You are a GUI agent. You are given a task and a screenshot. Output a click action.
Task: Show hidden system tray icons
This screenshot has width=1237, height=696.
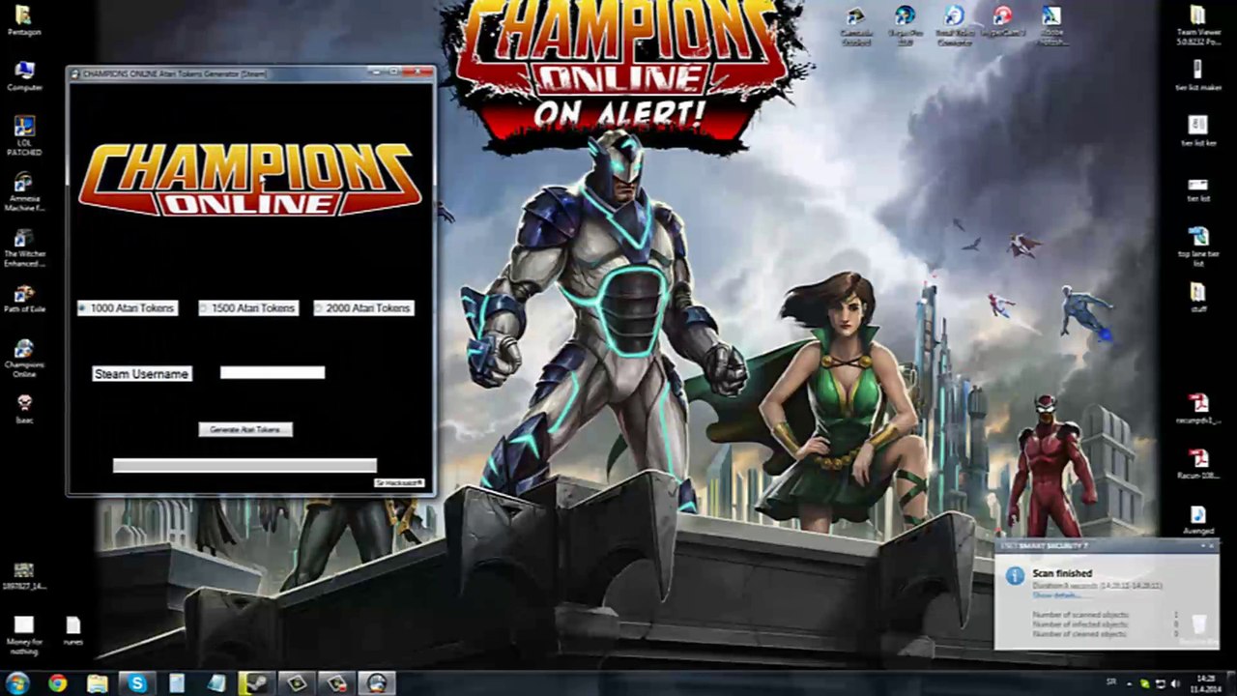click(x=1130, y=683)
